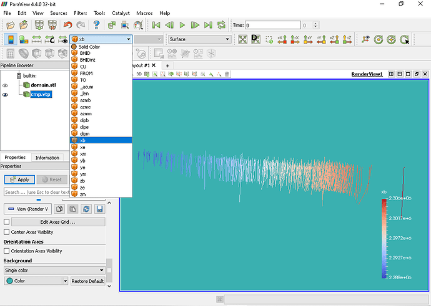Click the background Color swatch

pos(9,281)
